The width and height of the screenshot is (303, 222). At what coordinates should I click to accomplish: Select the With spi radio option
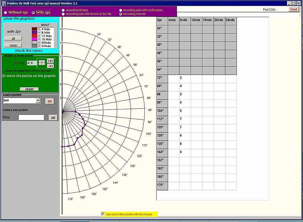click(x=33, y=12)
